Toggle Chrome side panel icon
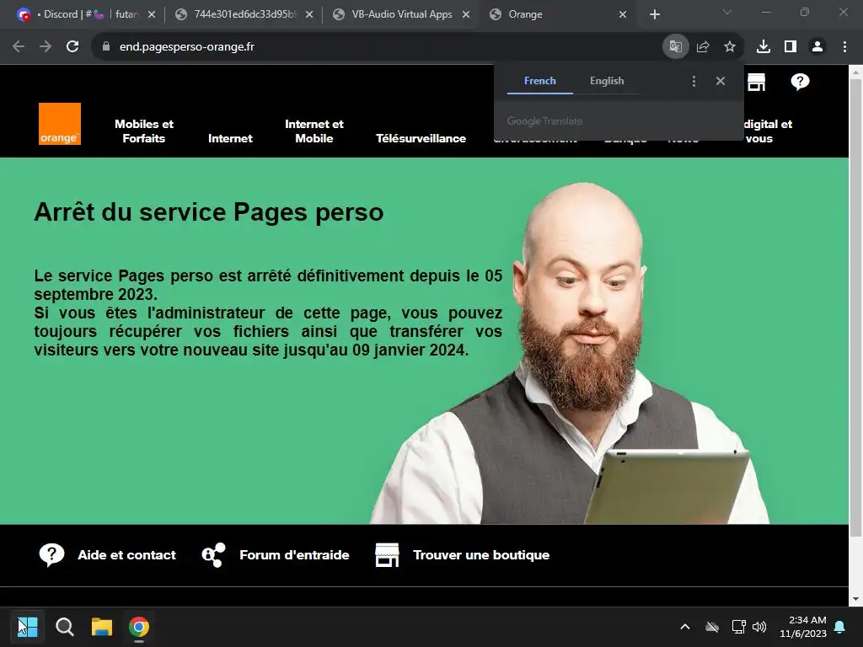The width and height of the screenshot is (863, 647). tap(791, 47)
